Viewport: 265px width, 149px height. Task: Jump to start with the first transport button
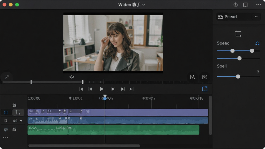81,89
